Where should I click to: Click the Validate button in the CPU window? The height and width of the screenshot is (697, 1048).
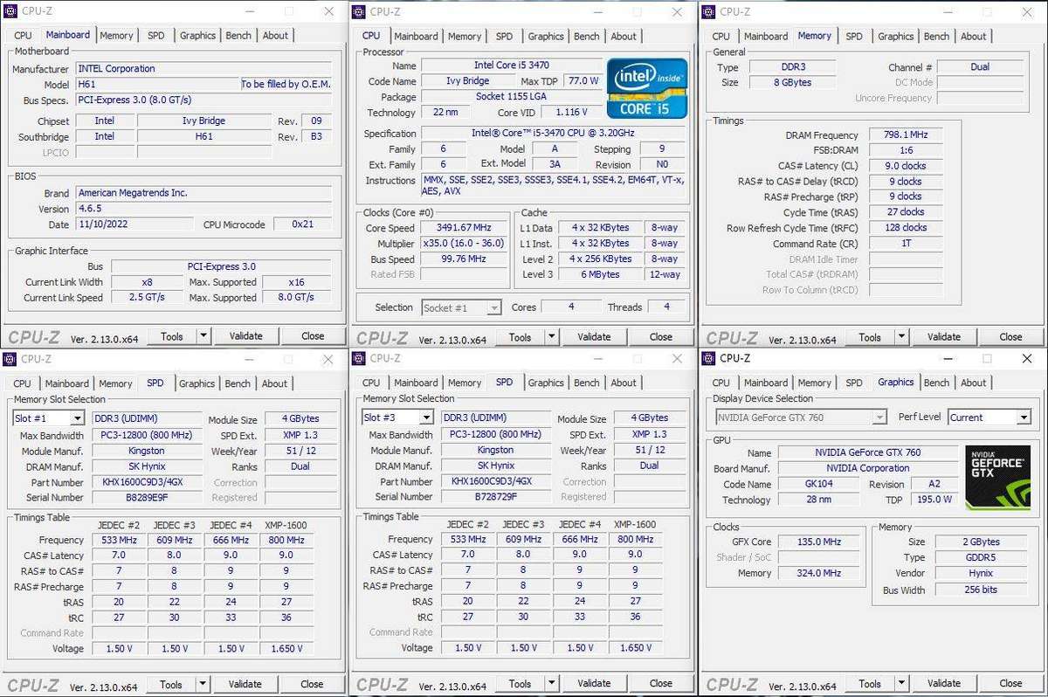coord(594,336)
